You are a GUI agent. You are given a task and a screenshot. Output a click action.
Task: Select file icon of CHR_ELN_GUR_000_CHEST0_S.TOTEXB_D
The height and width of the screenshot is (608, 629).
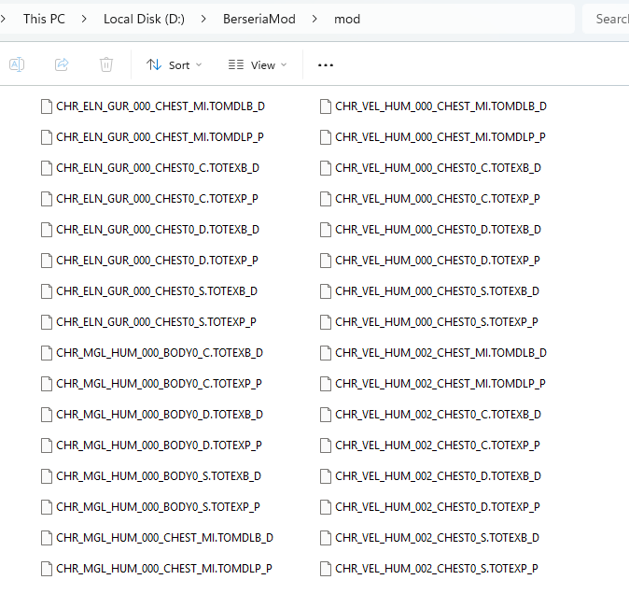(x=47, y=291)
